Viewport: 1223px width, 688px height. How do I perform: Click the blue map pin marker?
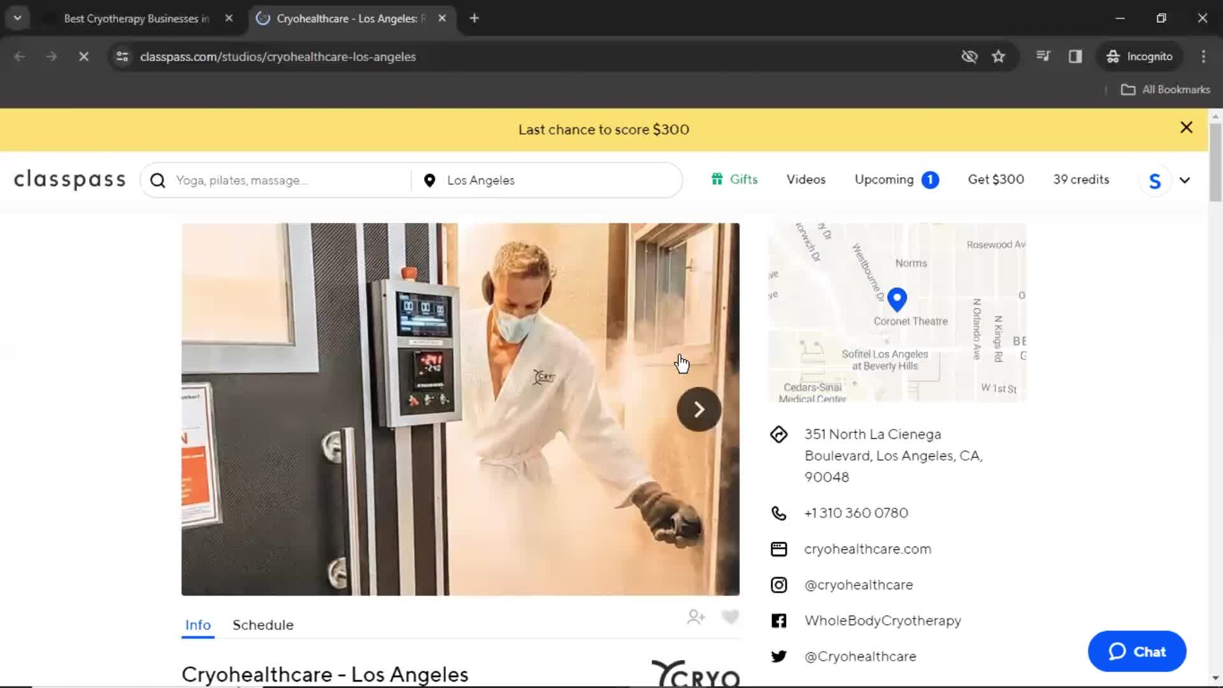point(897,299)
